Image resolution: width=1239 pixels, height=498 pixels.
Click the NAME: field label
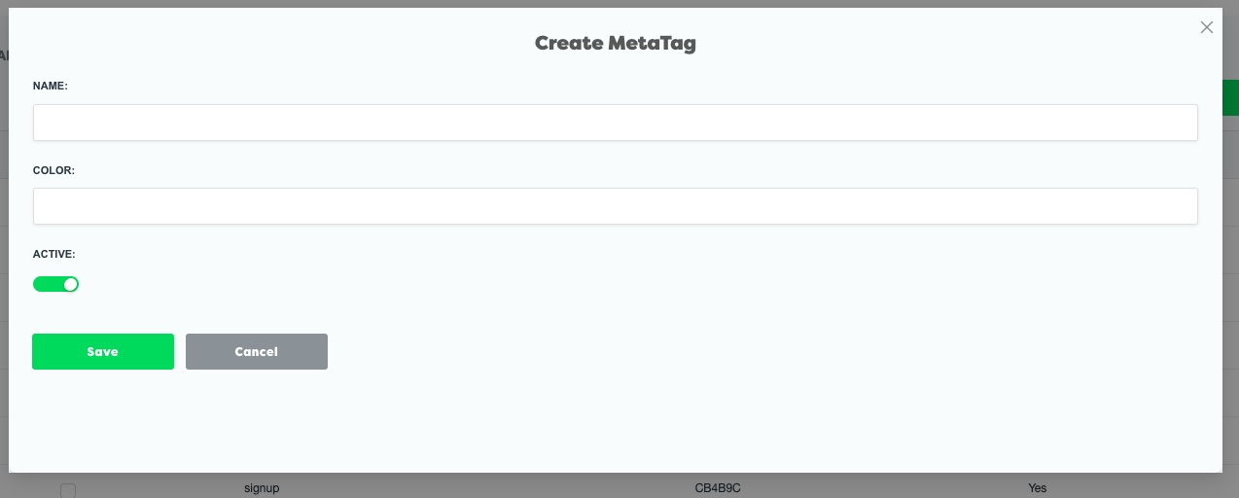click(x=51, y=86)
